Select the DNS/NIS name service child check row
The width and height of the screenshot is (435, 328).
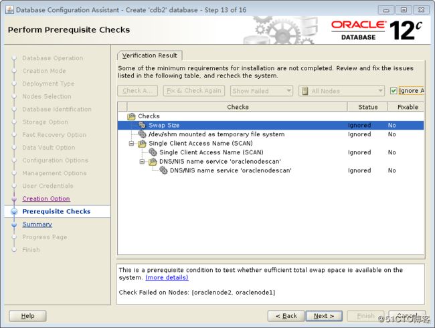click(x=271, y=170)
